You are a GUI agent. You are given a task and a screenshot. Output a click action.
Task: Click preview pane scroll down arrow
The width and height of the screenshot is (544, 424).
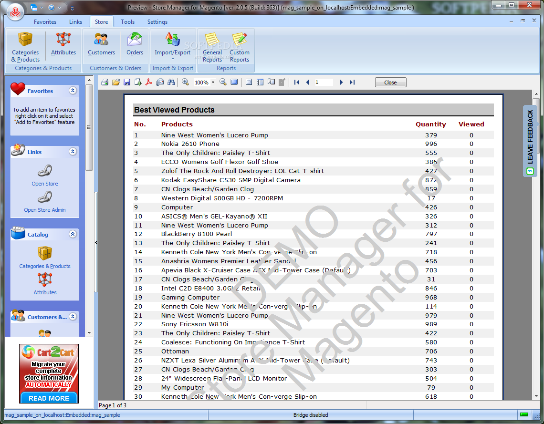(x=536, y=396)
